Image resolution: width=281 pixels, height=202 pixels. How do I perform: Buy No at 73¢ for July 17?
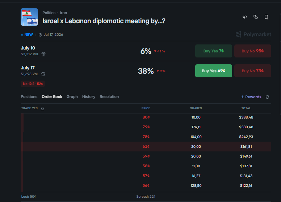(252, 71)
